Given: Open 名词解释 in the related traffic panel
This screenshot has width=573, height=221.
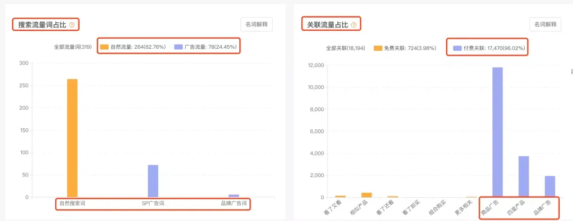Looking at the screenshot, I should [545, 24].
